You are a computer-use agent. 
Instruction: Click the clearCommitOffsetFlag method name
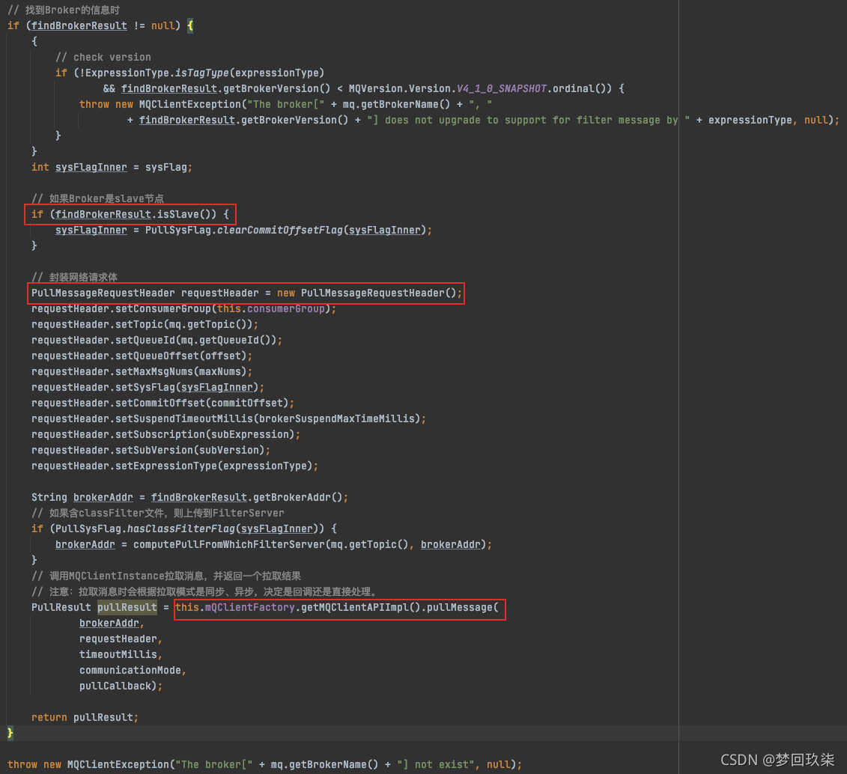[282, 230]
